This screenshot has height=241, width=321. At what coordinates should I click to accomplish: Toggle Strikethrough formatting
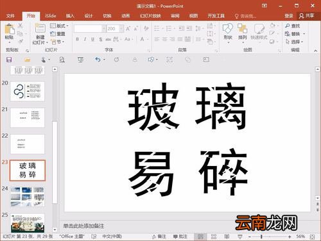(x=108, y=39)
